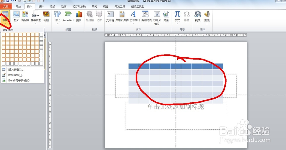Image resolution: width=286 pixels, height=150 pixels.
Task: Open the 文件 (File) tab
Action: (x=6, y=6)
